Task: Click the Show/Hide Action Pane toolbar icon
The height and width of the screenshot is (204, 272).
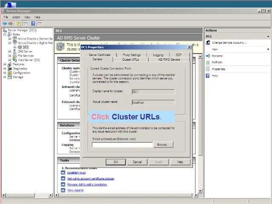Action: point(40,23)
